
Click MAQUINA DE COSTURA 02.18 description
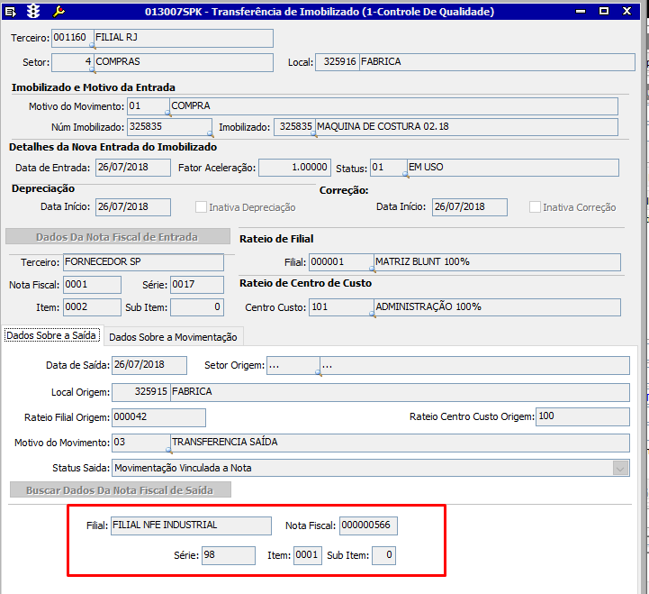point(383,126)
